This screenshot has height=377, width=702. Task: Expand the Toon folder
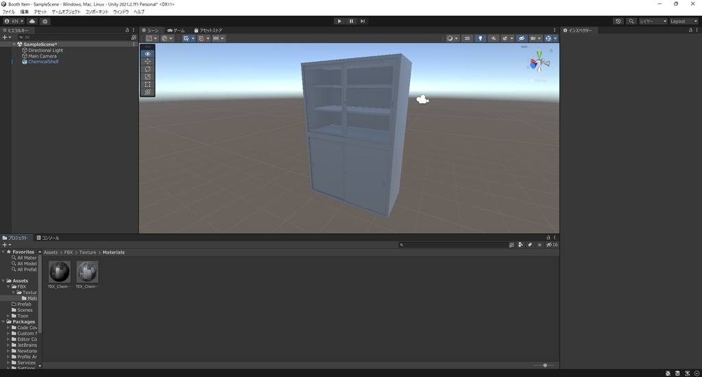pos(8,316)
